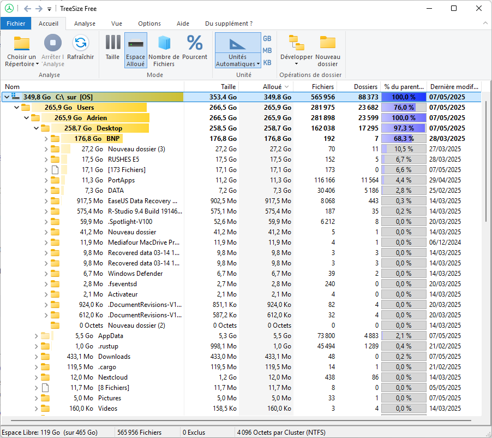Open the Options tab
Image resolution: width=492 pixels, height=438 pixels.
(x=149, y=23)
